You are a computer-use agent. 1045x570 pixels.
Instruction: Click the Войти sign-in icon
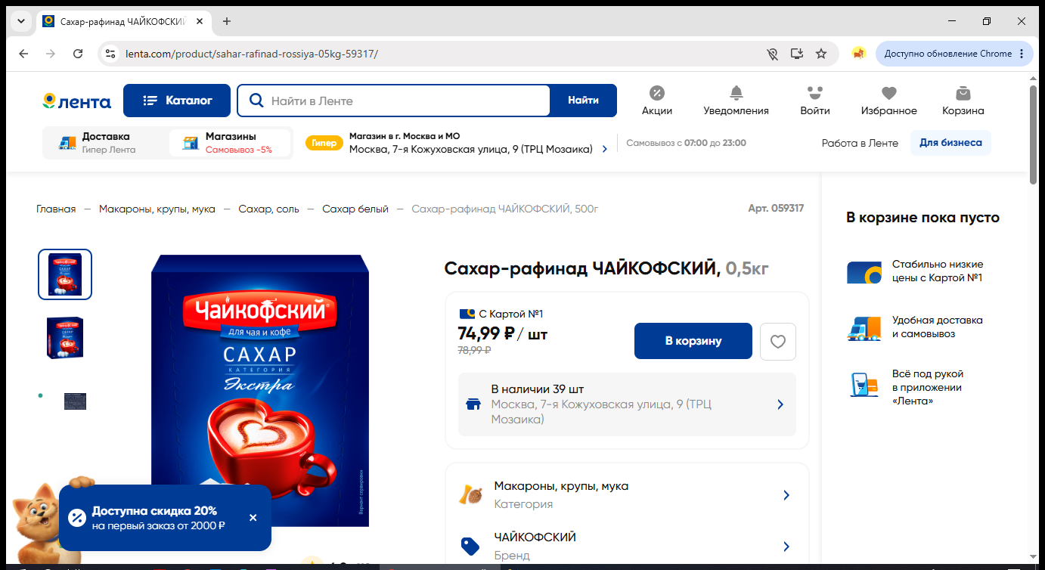coord(815,101)
